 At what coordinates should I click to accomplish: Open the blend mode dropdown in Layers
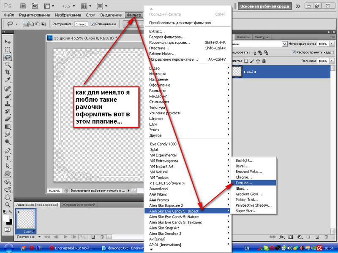(284, 44)
